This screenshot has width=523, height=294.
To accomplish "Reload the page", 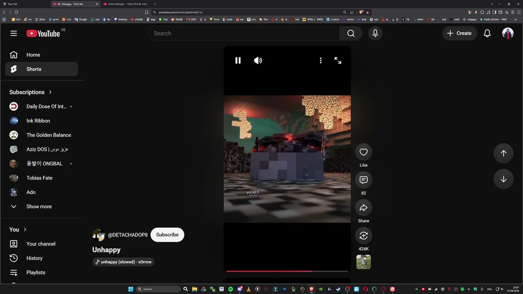I will pyautogui.click(x=17, y=12).
